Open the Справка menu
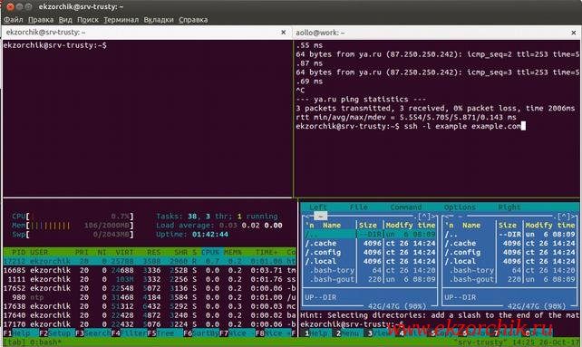Viewport: 582px width, 347px height. 193,20
